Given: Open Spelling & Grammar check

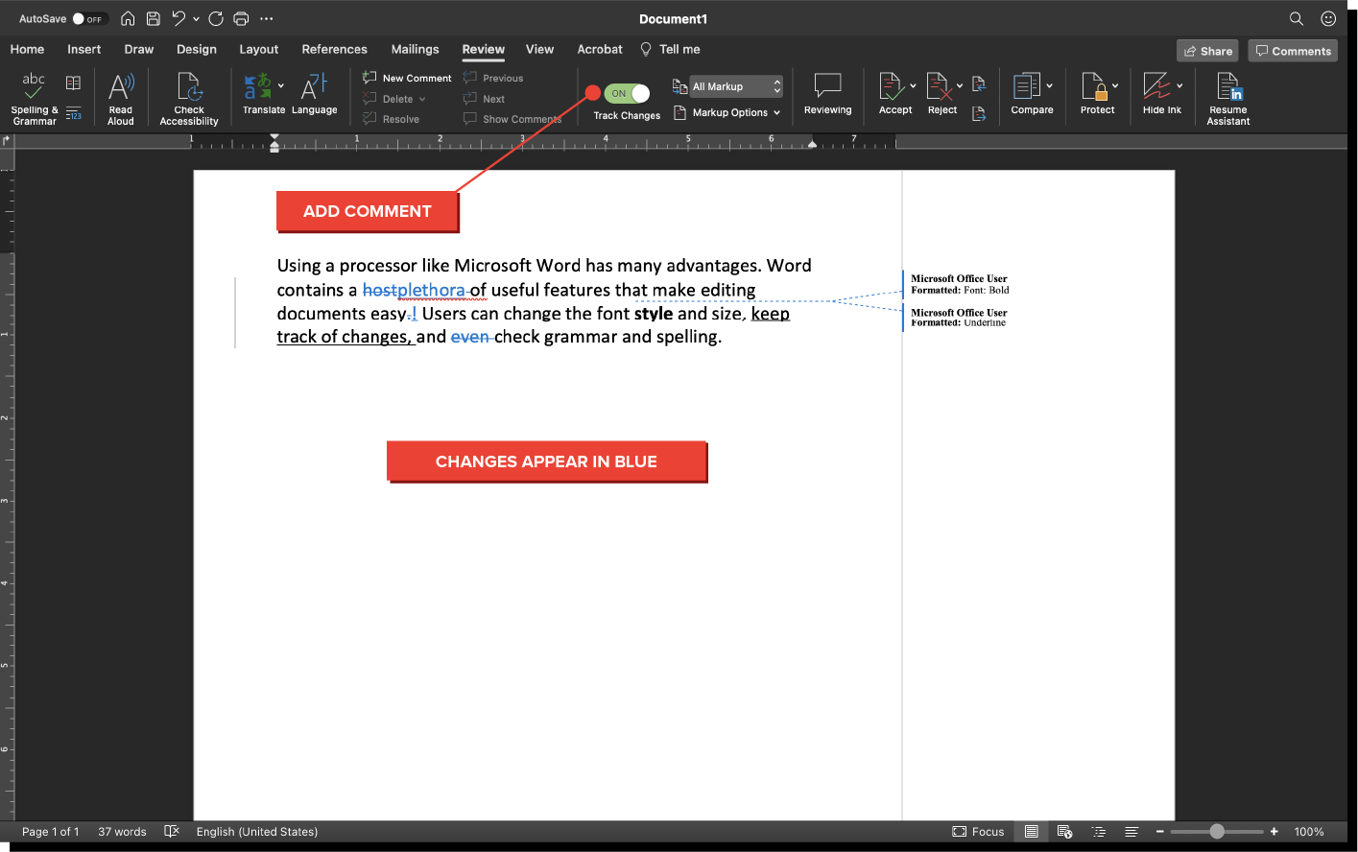Looking at the screenshot, I should 35,99.
